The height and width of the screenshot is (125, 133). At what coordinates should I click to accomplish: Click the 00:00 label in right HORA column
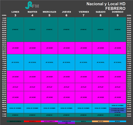click(129, 18)
